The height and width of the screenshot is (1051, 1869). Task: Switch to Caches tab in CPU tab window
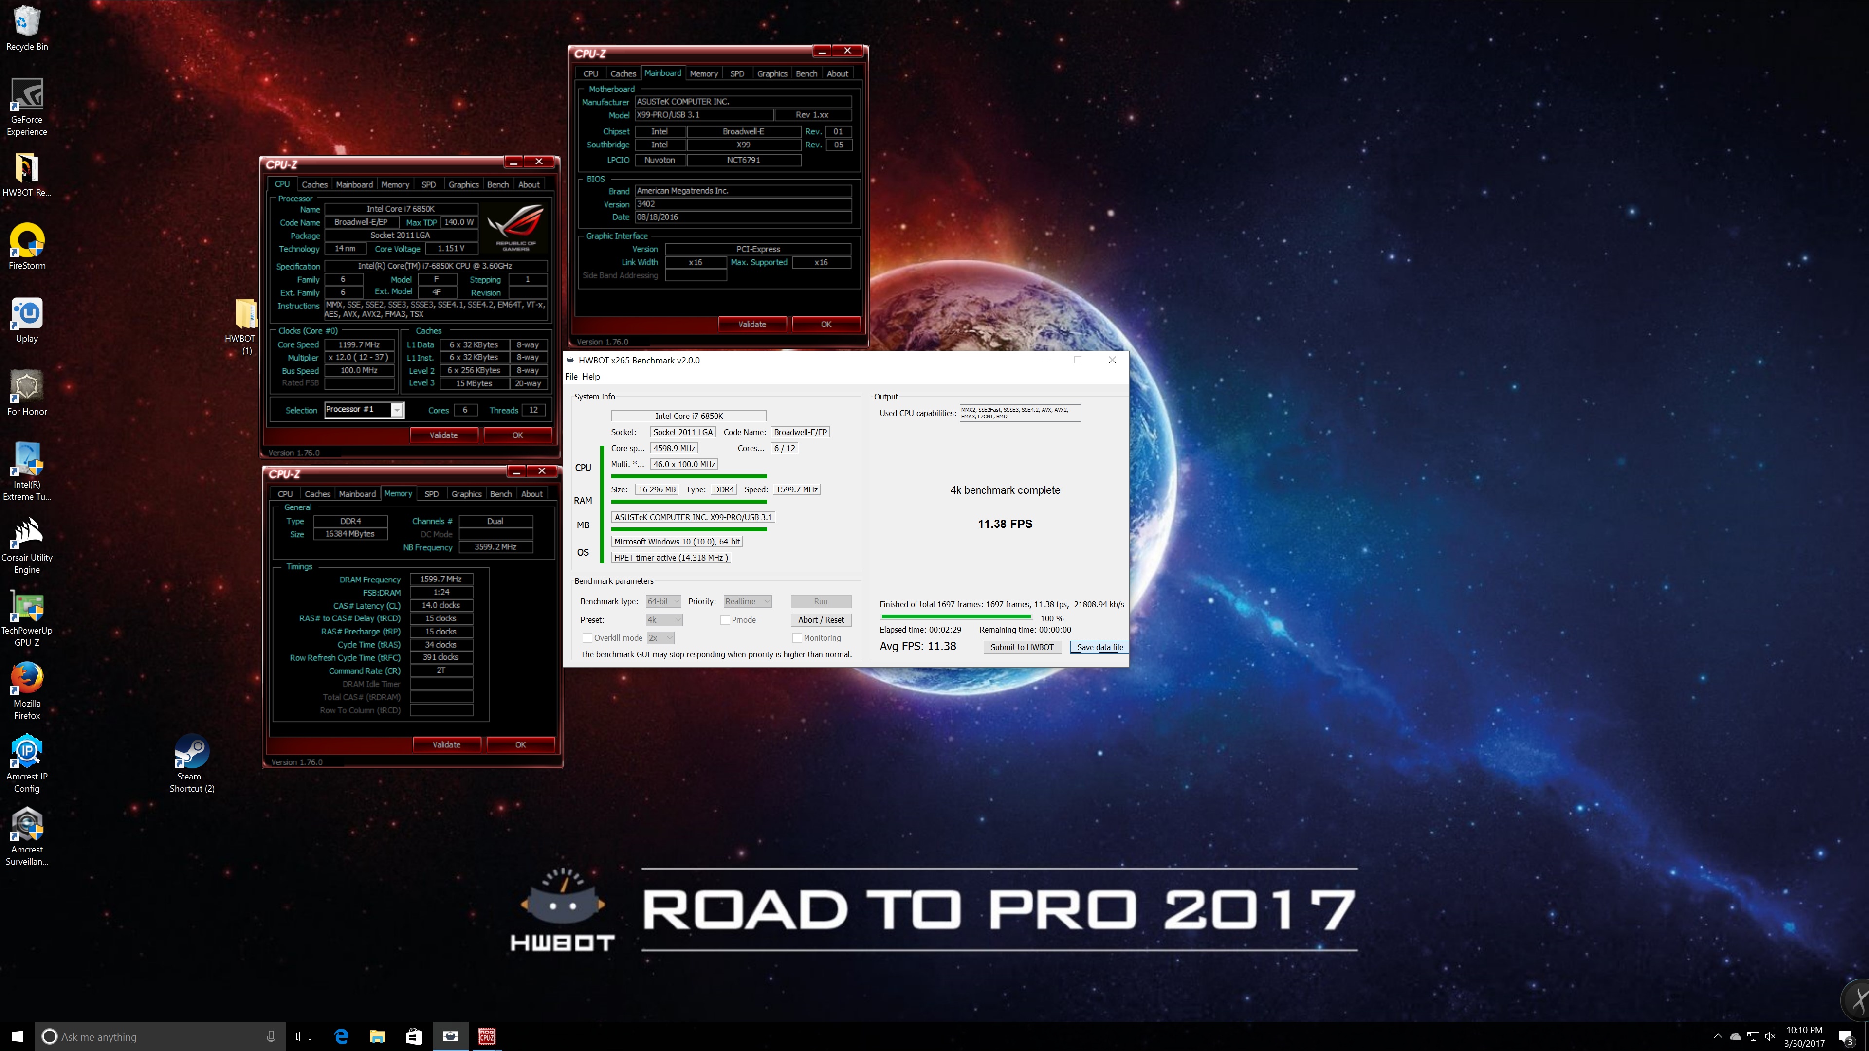click(314, 185)
